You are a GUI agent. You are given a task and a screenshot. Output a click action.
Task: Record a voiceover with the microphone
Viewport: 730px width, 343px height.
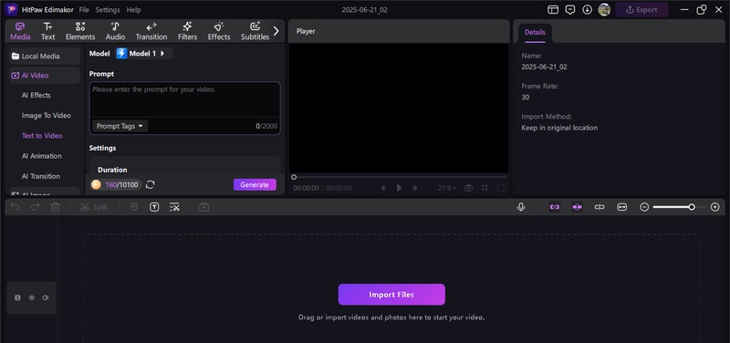point(521,207)
